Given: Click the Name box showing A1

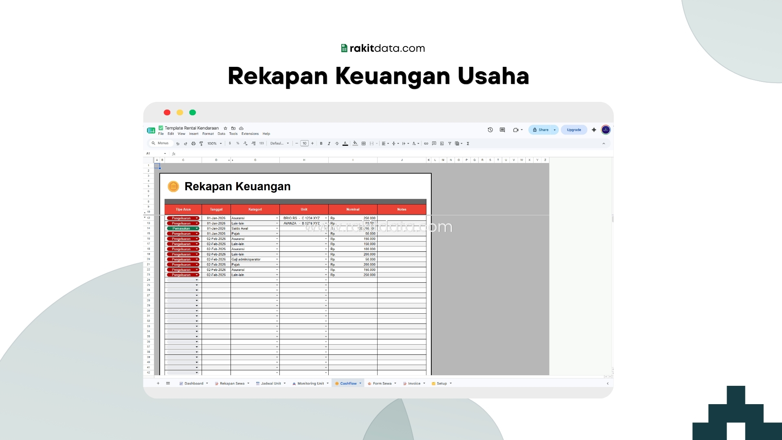Looking at the screenshot, I should pyautogui.click(x=156, y=154).
